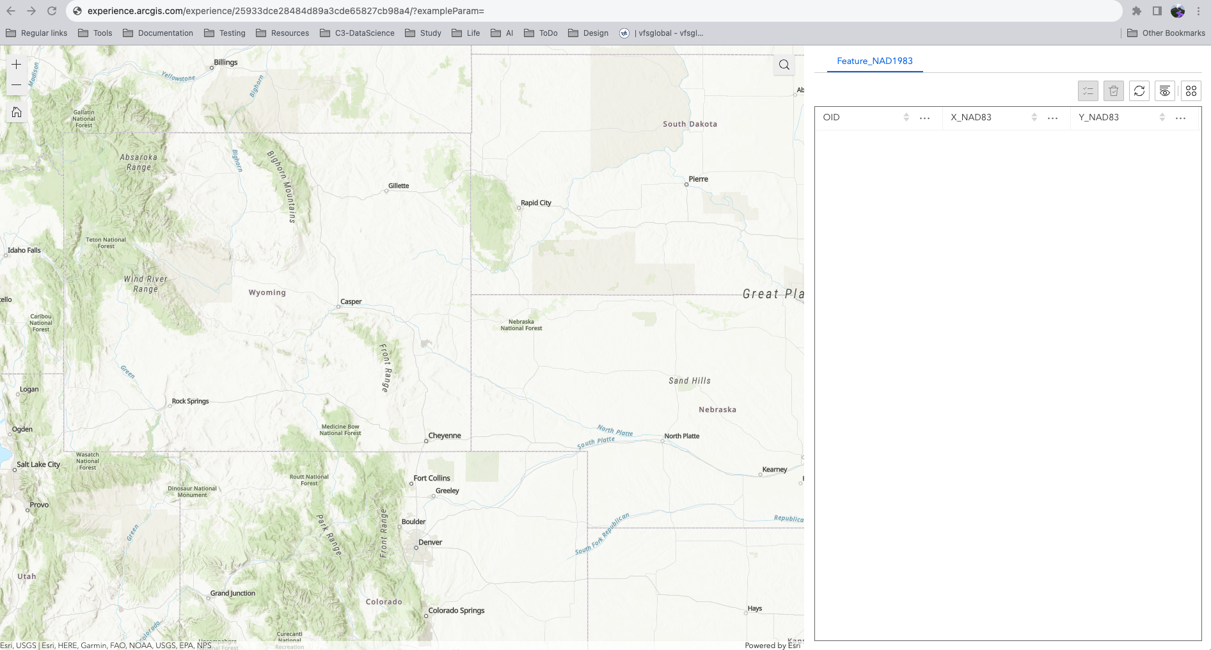Image resolution: width=1211 pixels, height=650 pixels.
Task: Open the table actions grid icon
Action: 1191,90
